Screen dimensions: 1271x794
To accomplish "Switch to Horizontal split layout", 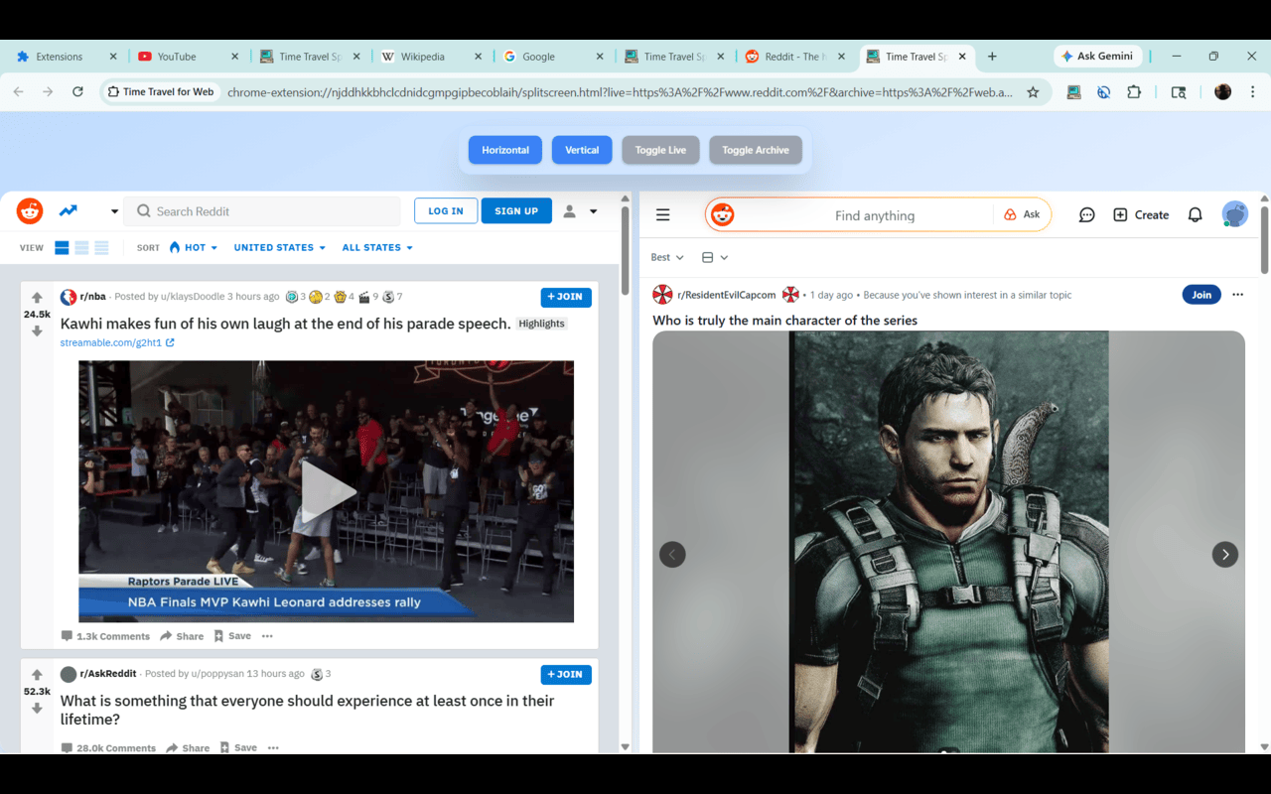I will pyautogui.click(x=505, y=150).
